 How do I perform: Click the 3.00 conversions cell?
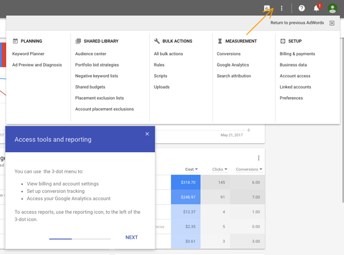[x=247, y=241]
